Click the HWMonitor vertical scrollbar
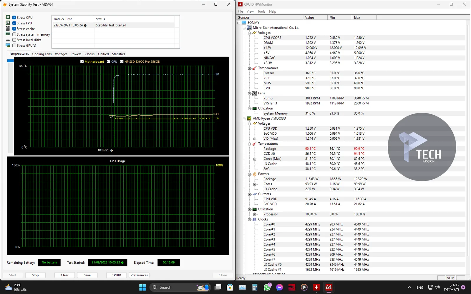Viewport: 471px width, 294px height. coord(468,140)
